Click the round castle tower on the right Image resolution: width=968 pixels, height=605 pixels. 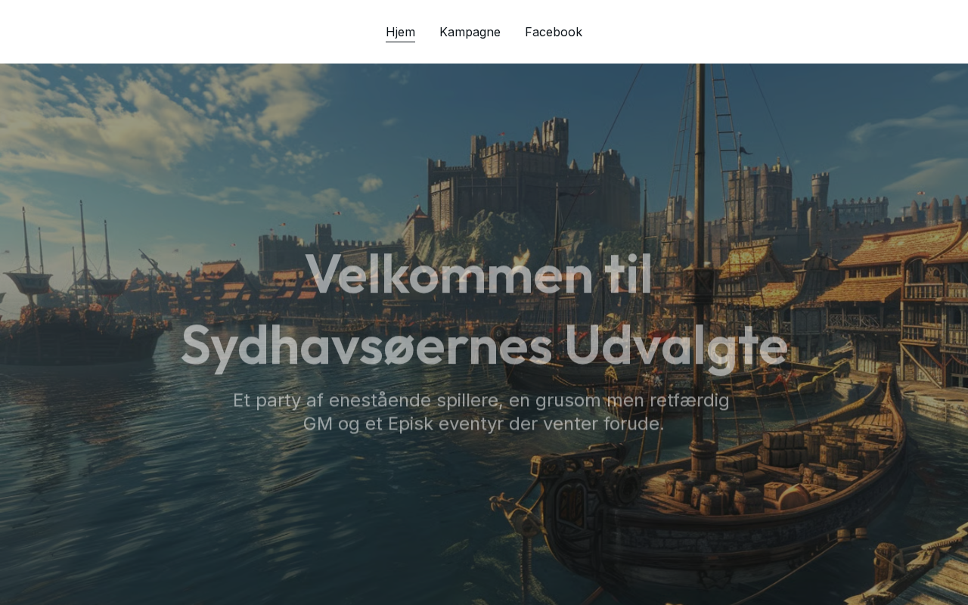(820, 191)
